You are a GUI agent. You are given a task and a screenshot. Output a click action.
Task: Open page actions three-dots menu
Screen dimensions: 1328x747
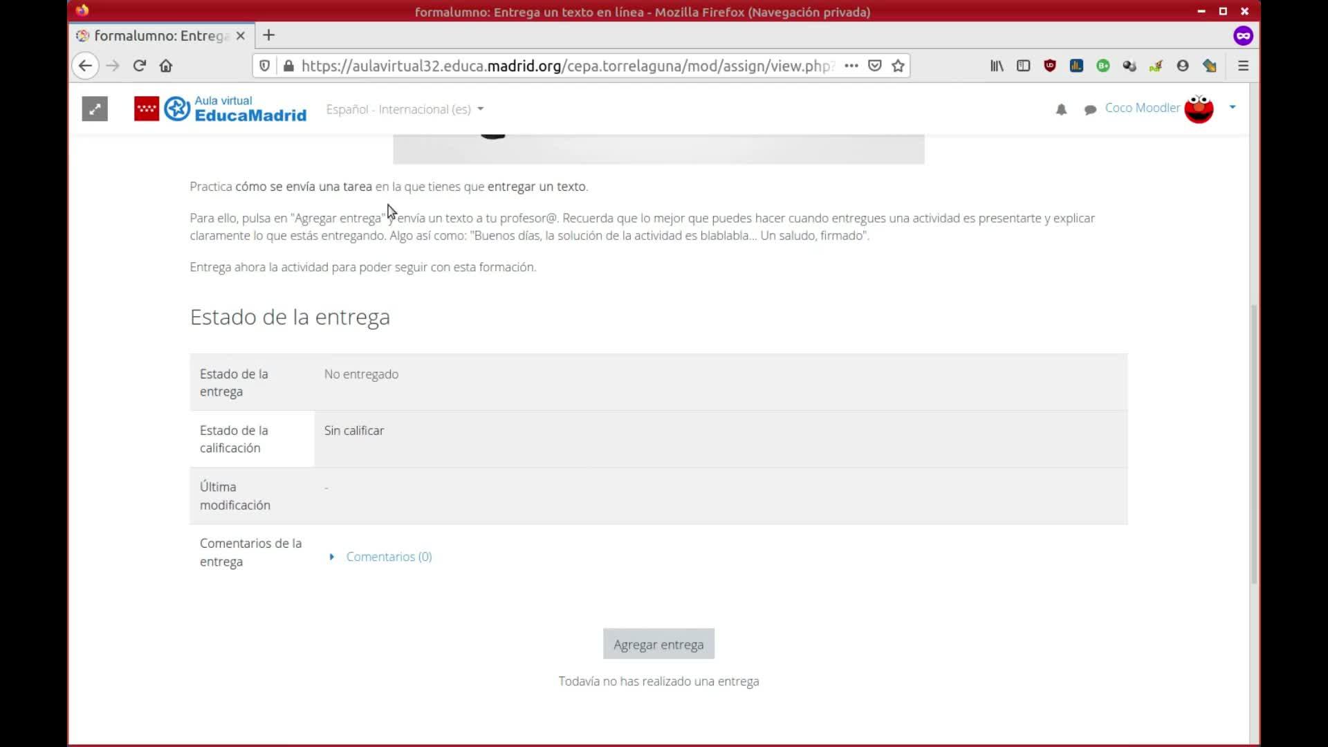tap(851, 66)
